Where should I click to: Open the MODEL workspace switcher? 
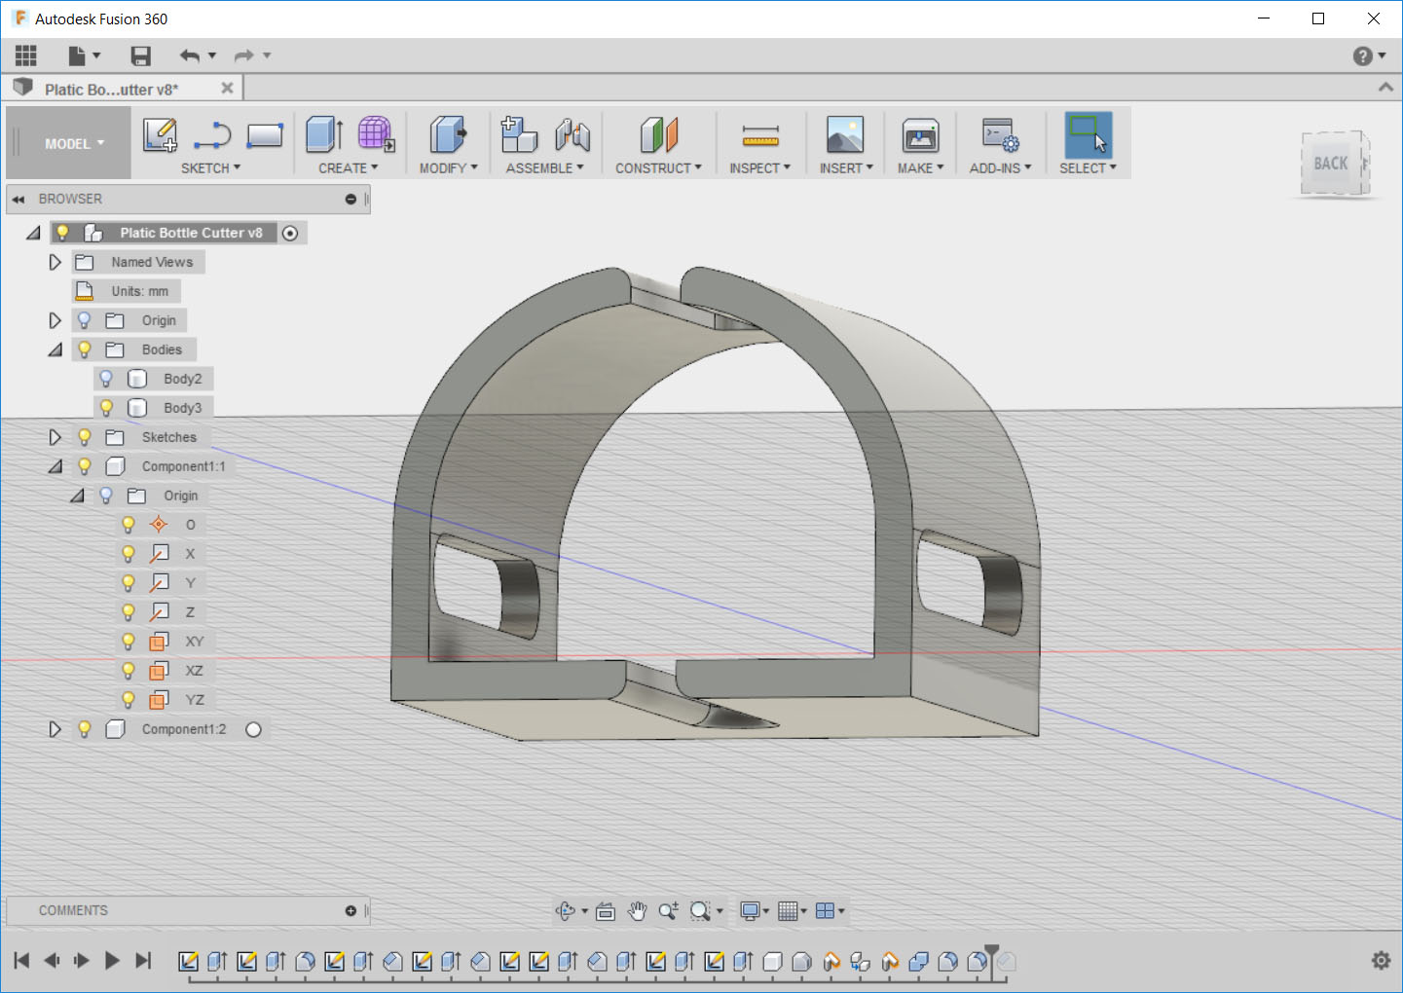coord(67,142)
